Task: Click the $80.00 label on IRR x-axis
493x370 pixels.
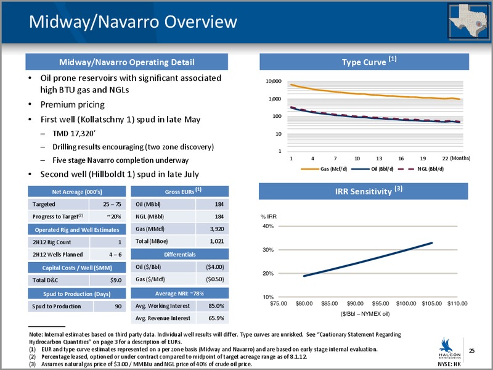Action: pyautogui.click(x=304, y=303)
